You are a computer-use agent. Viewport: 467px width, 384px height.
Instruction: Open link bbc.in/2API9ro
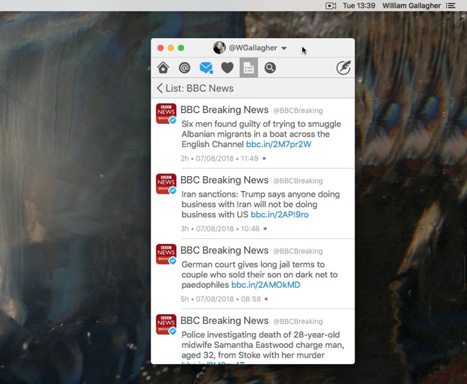coord(279,214)
